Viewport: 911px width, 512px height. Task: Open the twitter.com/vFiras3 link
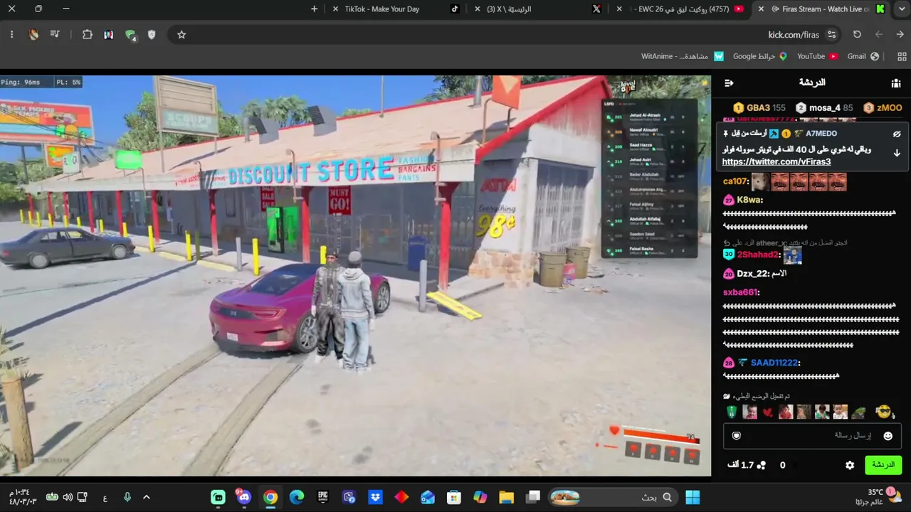tap(776, 162)
